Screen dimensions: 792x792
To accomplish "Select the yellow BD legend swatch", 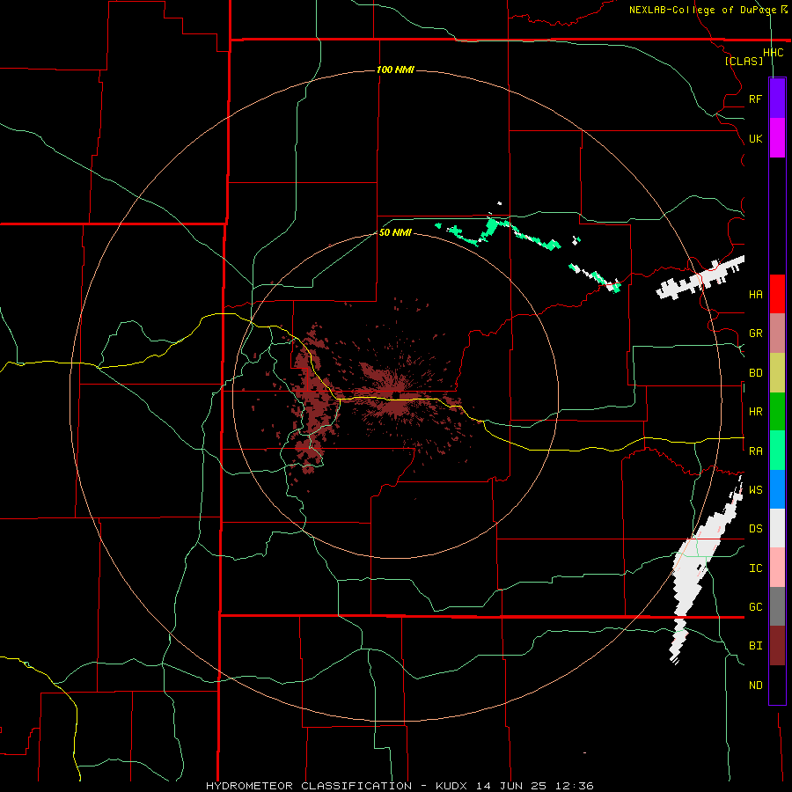I will [x=777, y=372].
